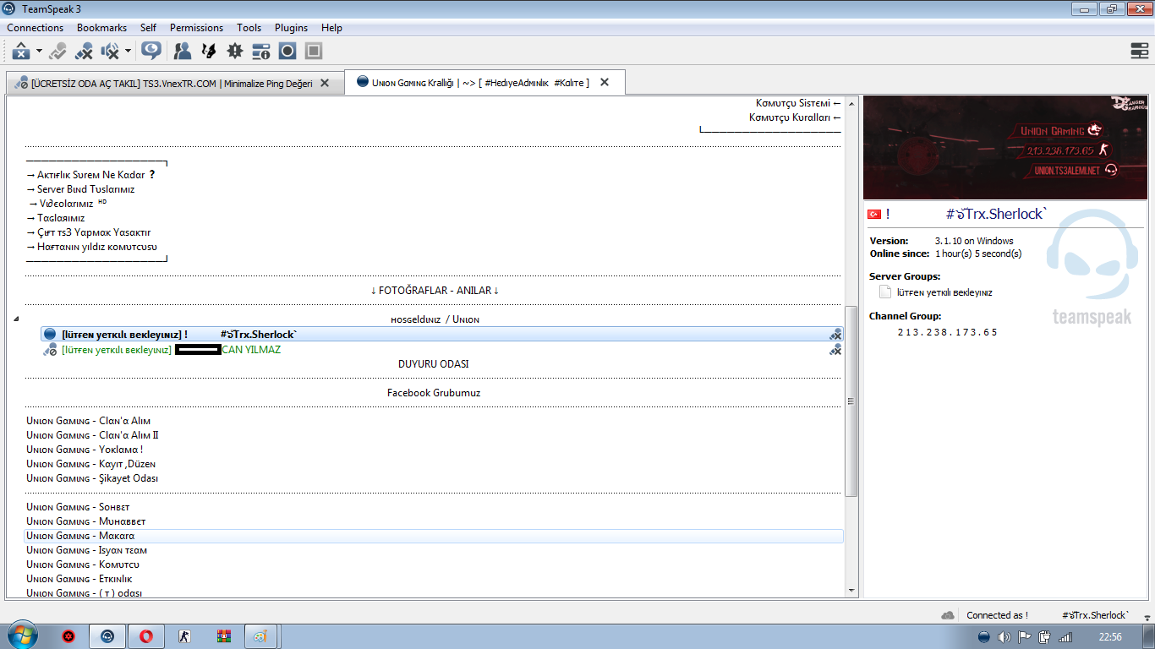The image size is (1155, 649).
Task: Click the status icon beside CAN YILMAZ's name
Action: [x=50, y=350]
